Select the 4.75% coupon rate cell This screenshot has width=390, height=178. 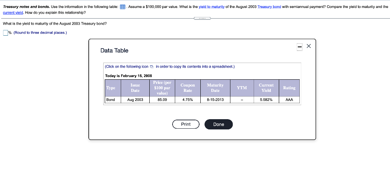(187, 100)
